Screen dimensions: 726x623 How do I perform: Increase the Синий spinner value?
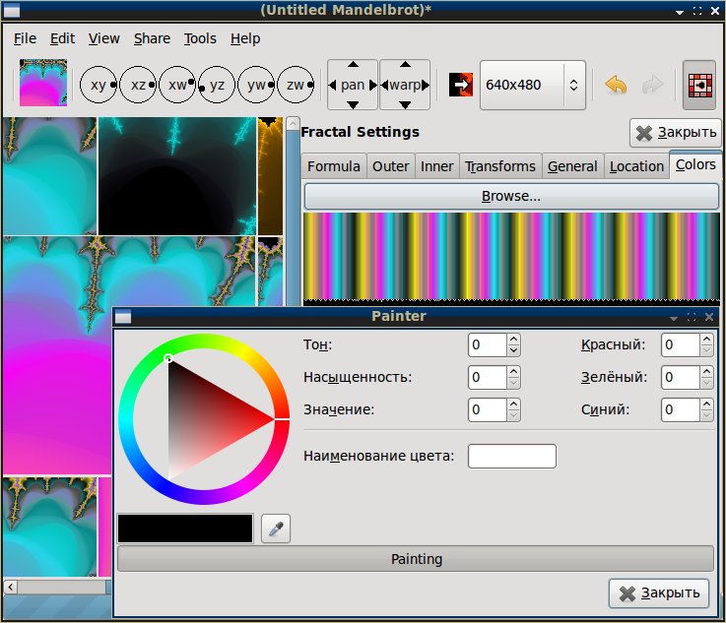pos(706,405)
